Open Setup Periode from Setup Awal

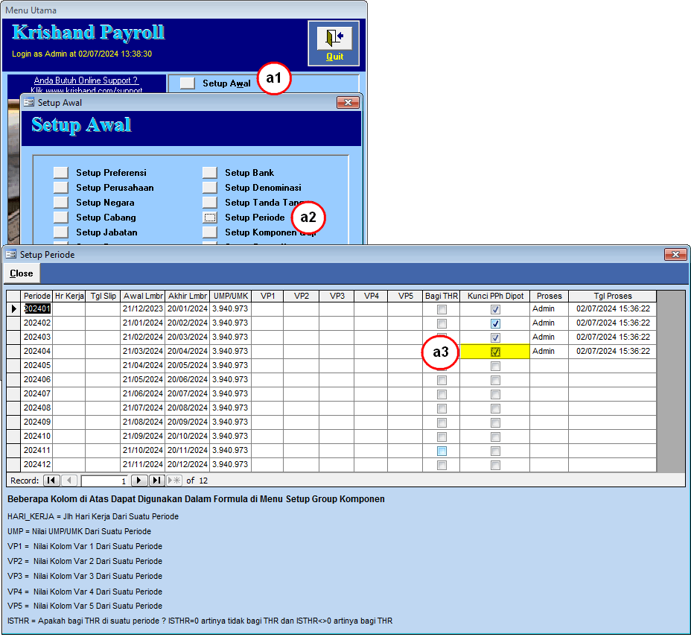tap(210, 218)
